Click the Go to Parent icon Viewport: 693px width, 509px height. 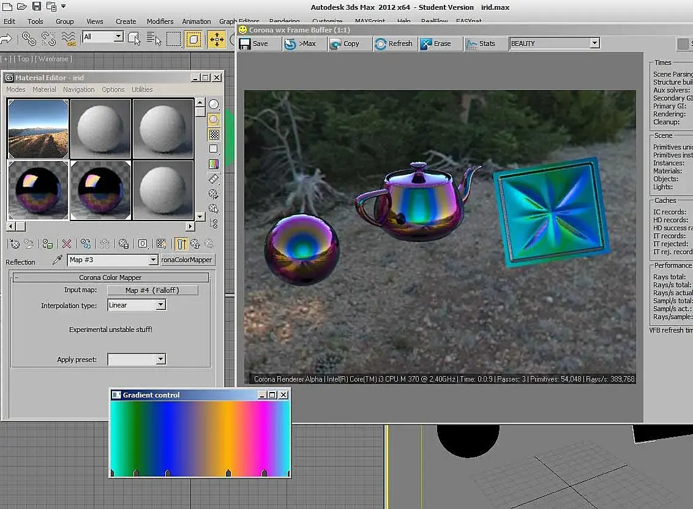coord(195,244)
